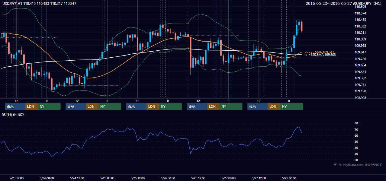Viewport: 386px width, 181px height.
Task: Select the RSI(14) 64.1074 indicator label
Action: 14,115
